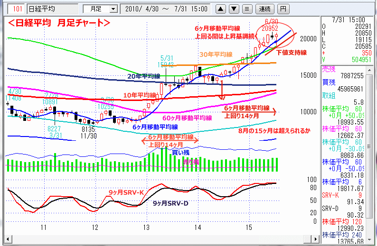Click side panel scroll down arrow

[369, 239]
